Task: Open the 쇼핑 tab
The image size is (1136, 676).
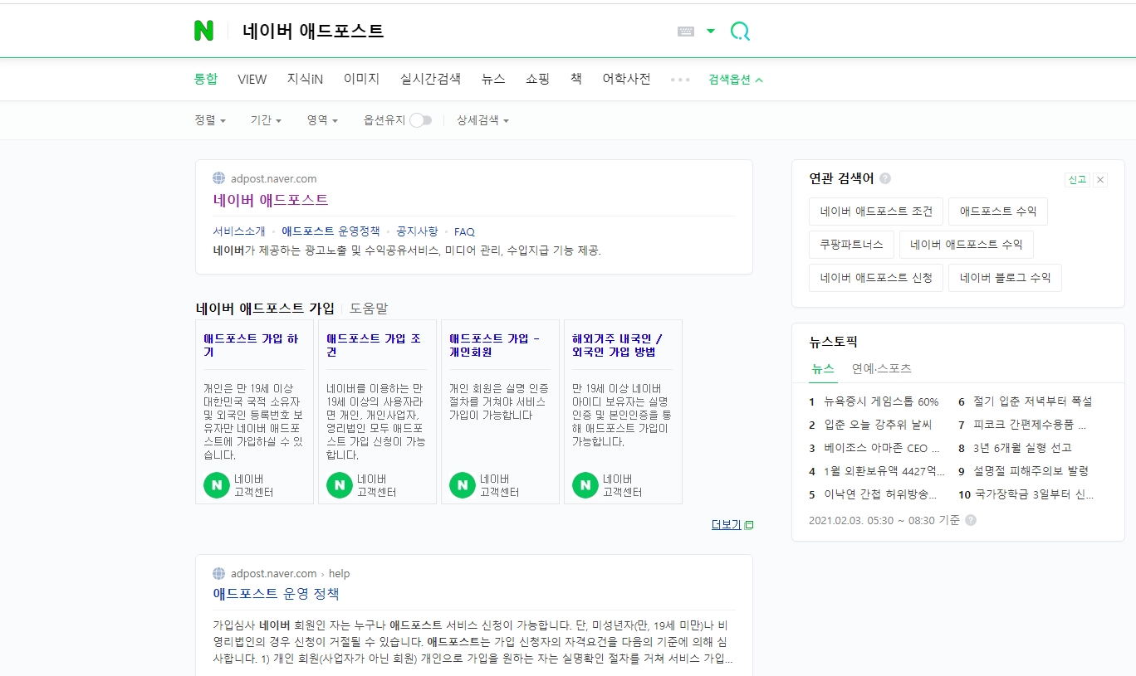Action: pos(537,79)
